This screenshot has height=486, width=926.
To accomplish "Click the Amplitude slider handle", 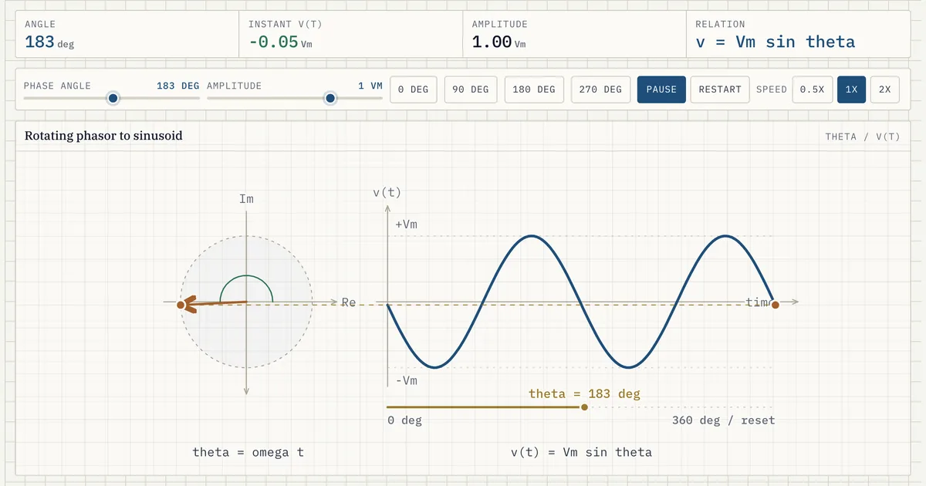I will tap(330, 98).
